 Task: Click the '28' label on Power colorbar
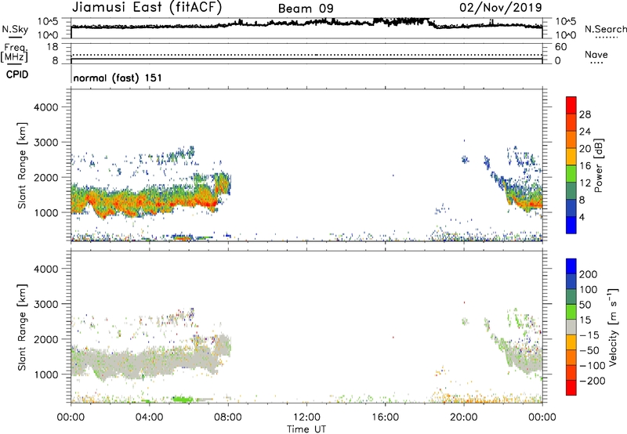pos(585,114)
